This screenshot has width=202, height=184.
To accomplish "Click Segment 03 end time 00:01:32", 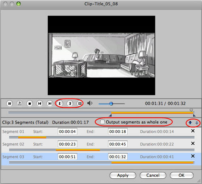I will [118, 156].
